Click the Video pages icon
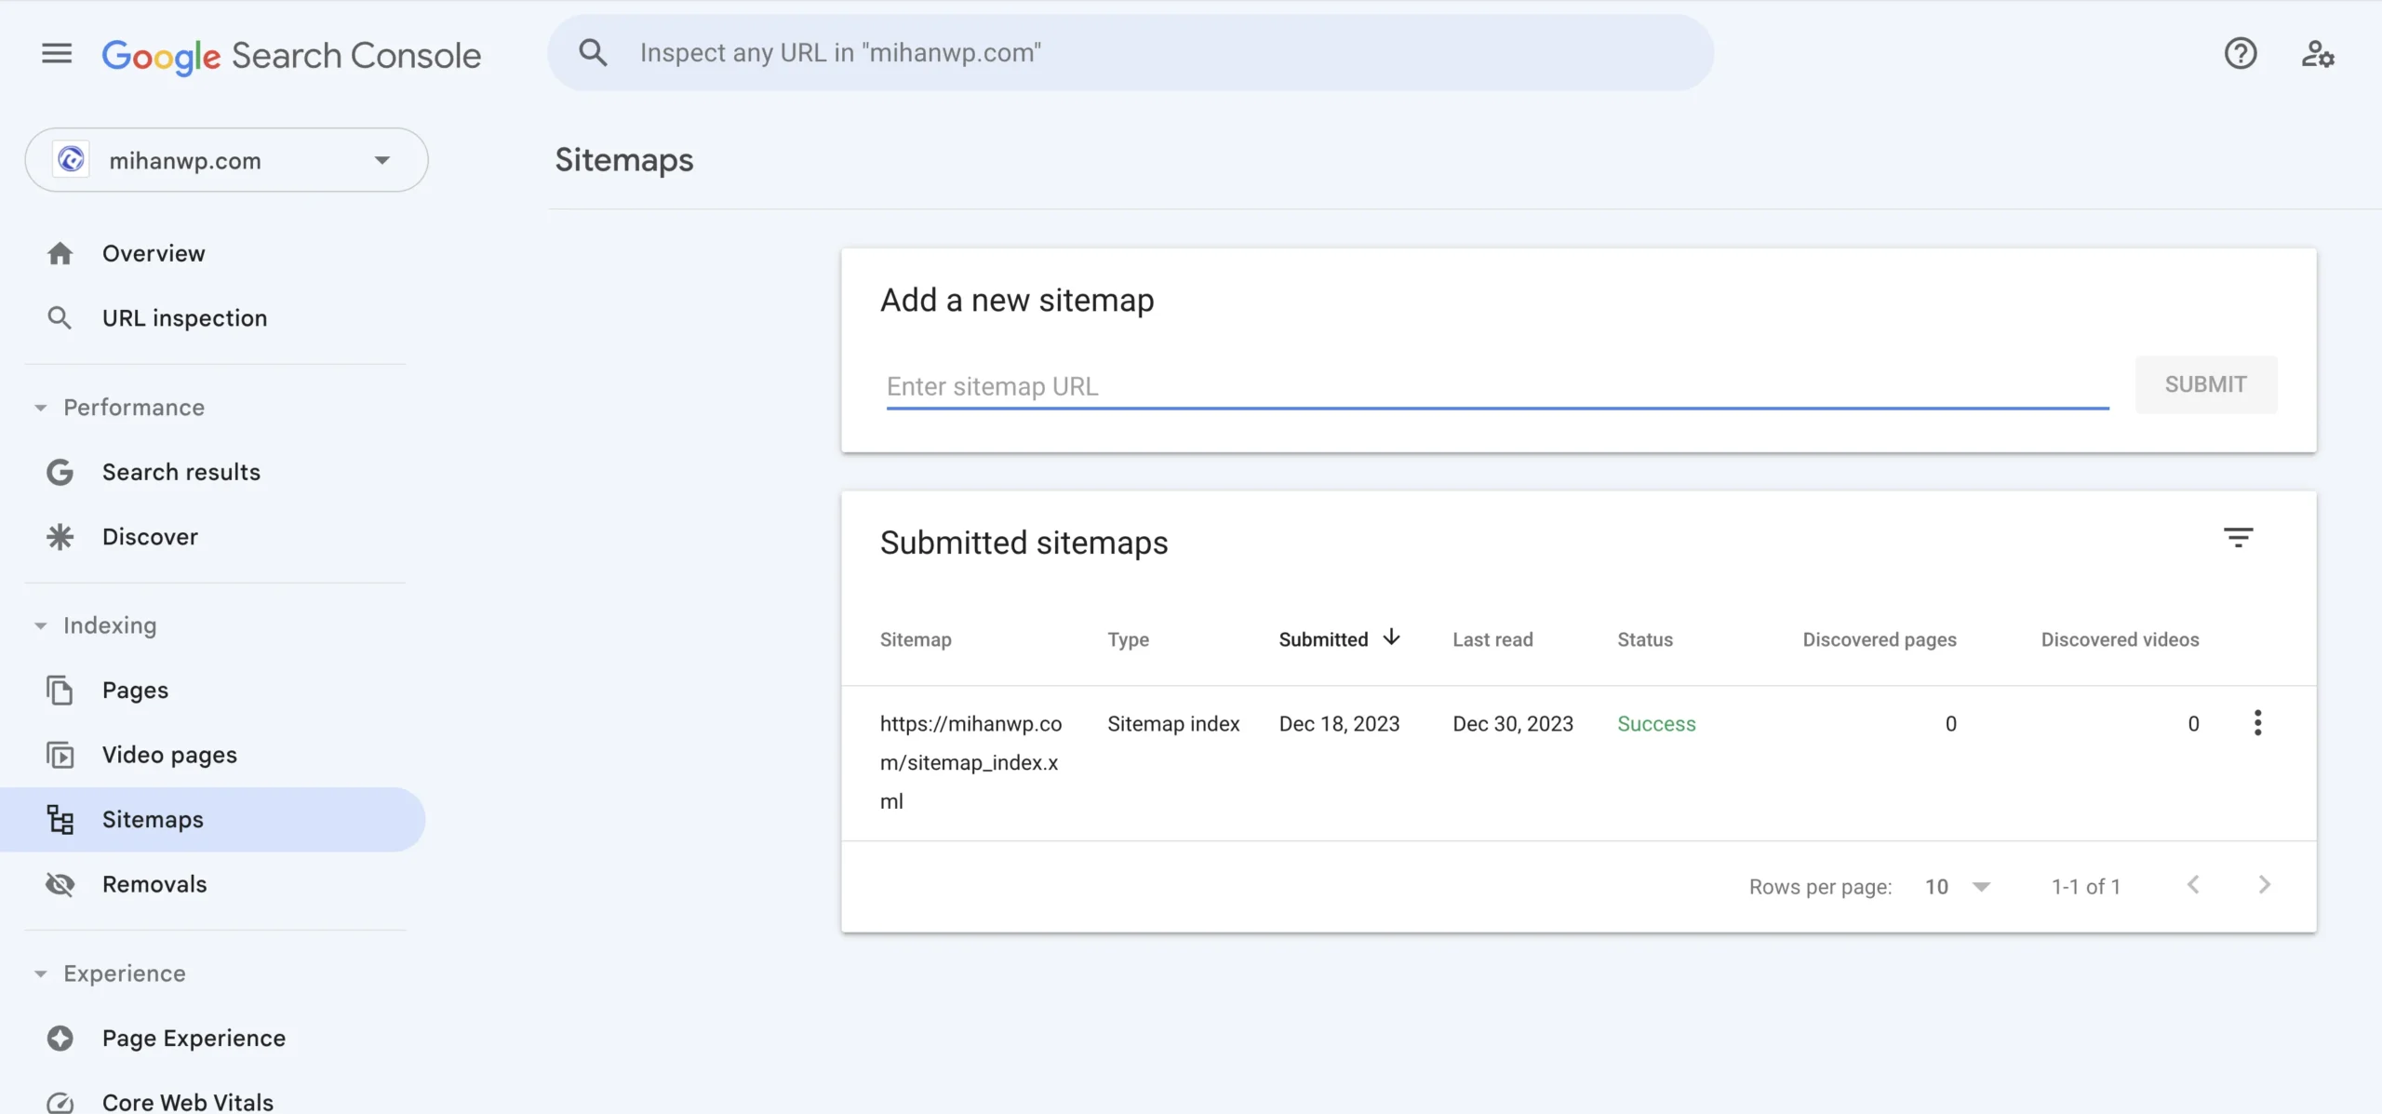 (x=60, y=755)
